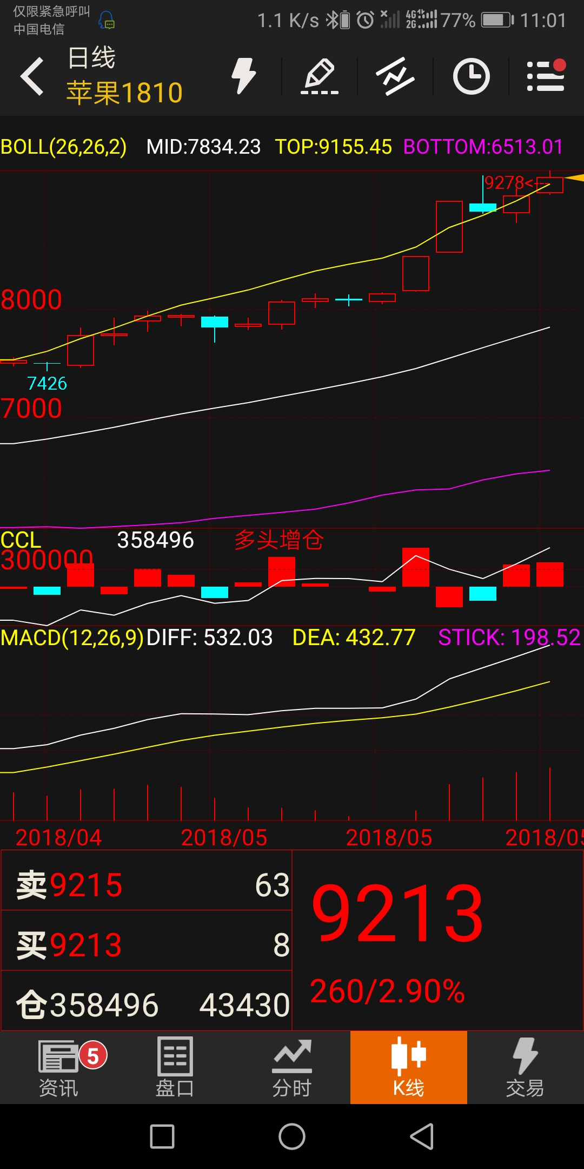Select the pencil drawing tool icon
The width and height of the screenshot is (584, 1169).
tap(320, 76)
